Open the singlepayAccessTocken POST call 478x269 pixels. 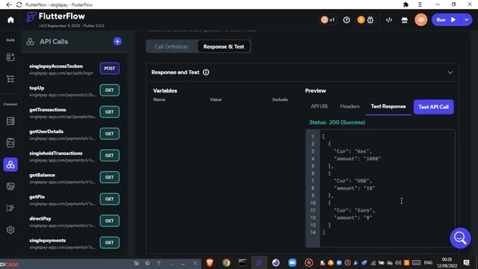tap(75, 69)
